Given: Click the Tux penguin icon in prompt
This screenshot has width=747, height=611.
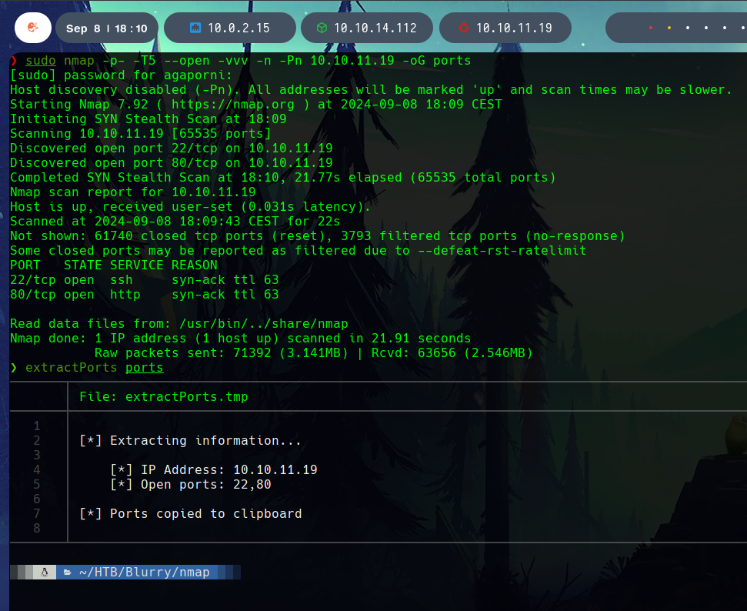Looking at the screenshot, I should [45, 572].
